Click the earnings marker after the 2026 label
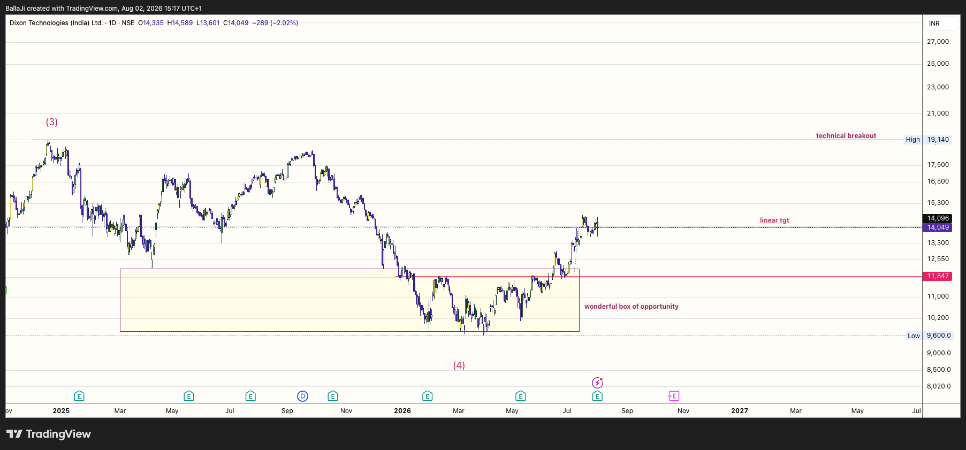966x450 pixels. pyautogui.click(x=427, y=396)
